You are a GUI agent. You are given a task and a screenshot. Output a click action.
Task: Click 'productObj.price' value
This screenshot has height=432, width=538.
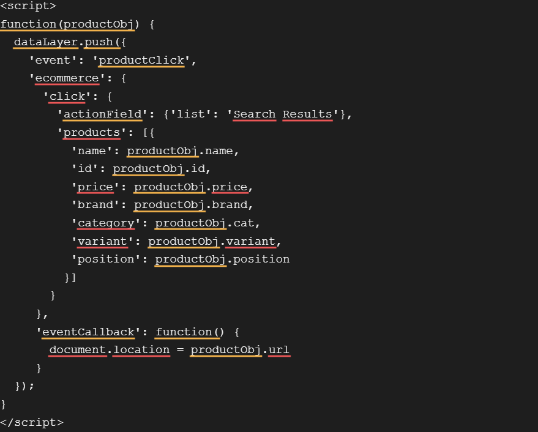tap(190, 187)
